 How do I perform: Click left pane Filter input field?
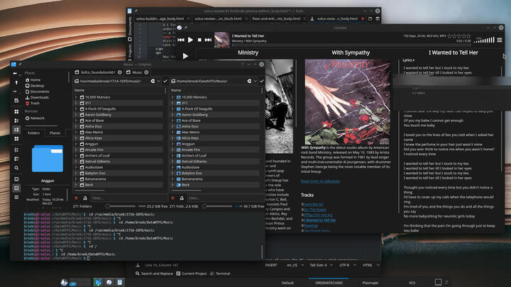[x=129, y=198]
